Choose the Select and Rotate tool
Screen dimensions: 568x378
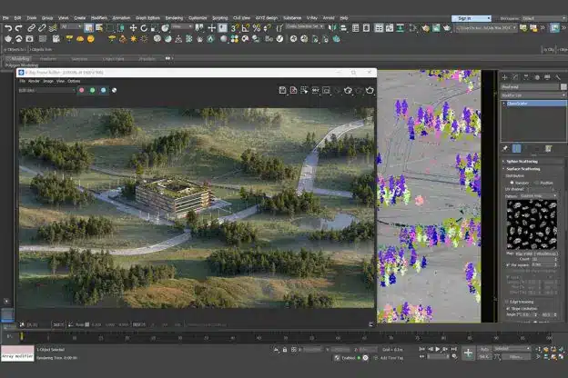click(x=144, y=28)
